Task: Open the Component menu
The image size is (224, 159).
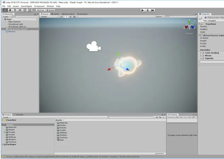Action: [x=39, y=6]
